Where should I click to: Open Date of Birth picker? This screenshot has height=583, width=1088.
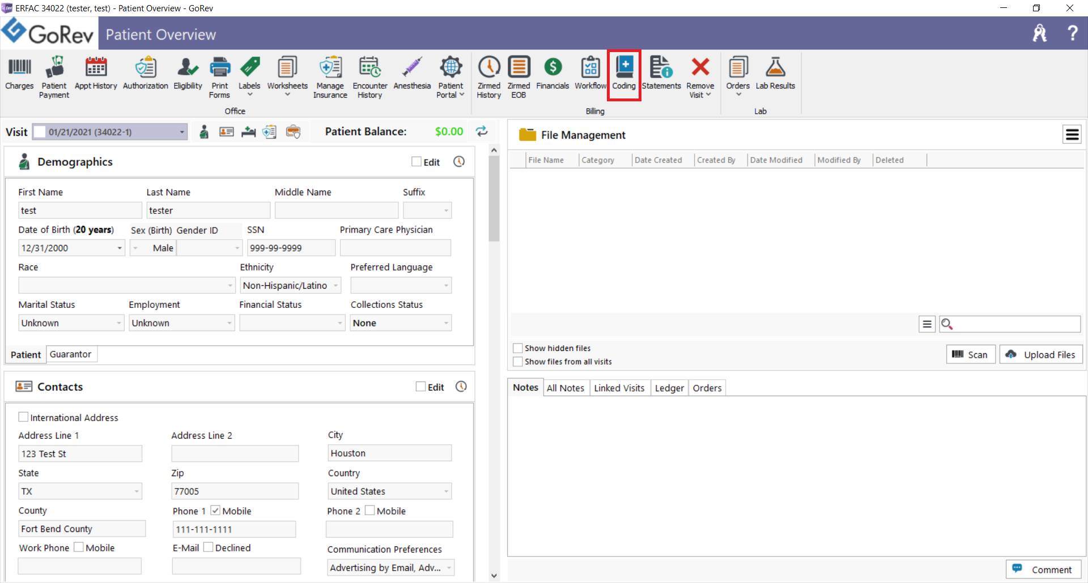tap(120, 248)
